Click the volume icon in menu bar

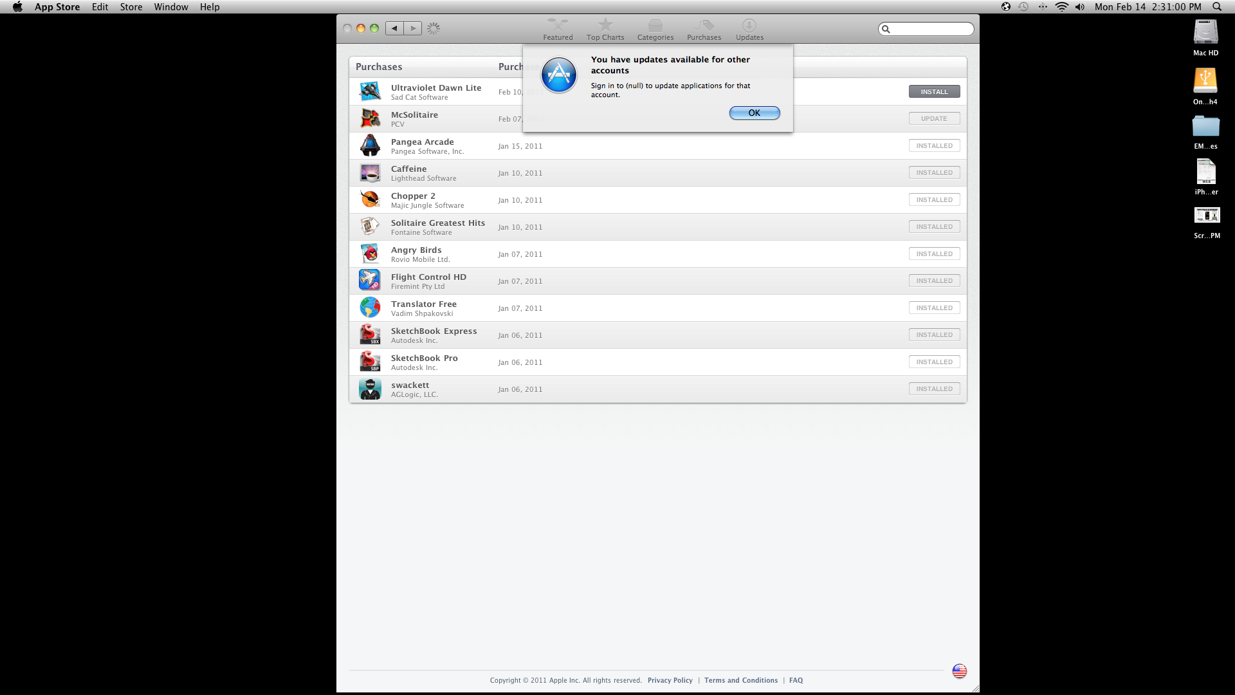[1080, 7]
